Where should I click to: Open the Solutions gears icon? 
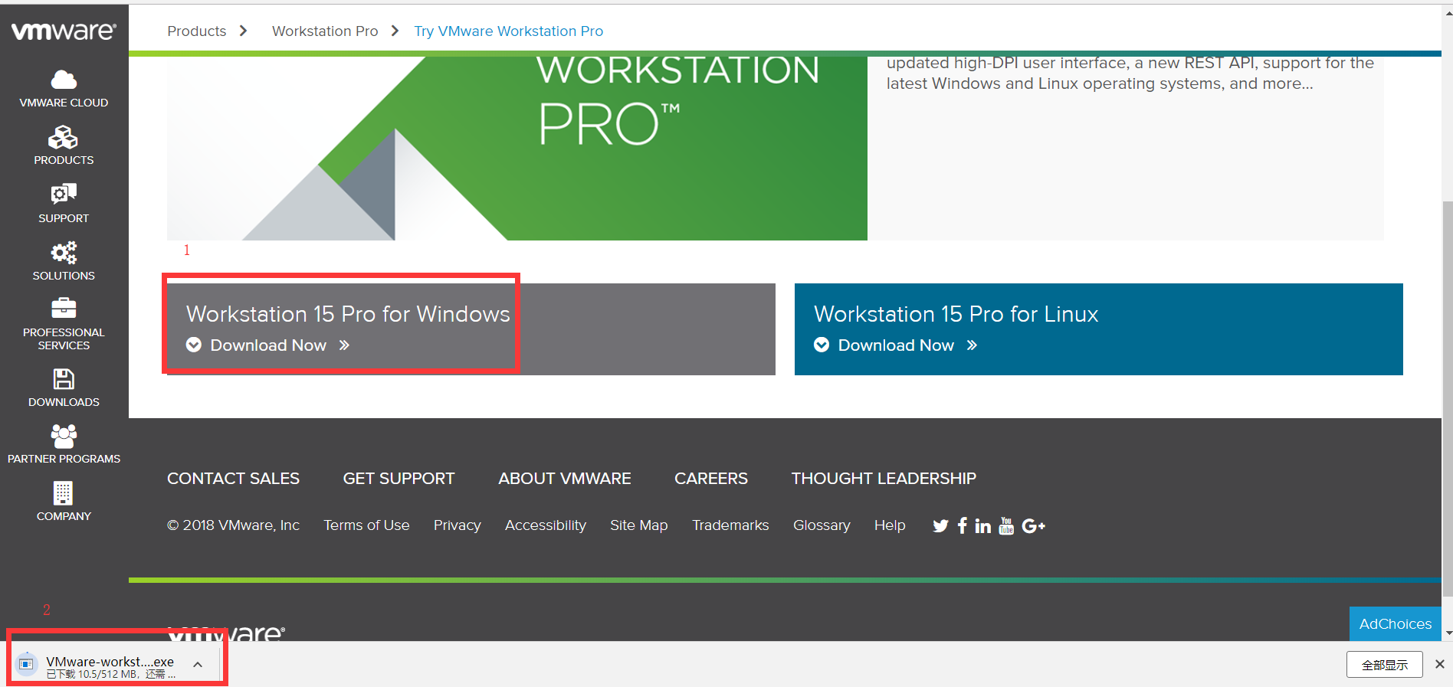tap(64, 252)
